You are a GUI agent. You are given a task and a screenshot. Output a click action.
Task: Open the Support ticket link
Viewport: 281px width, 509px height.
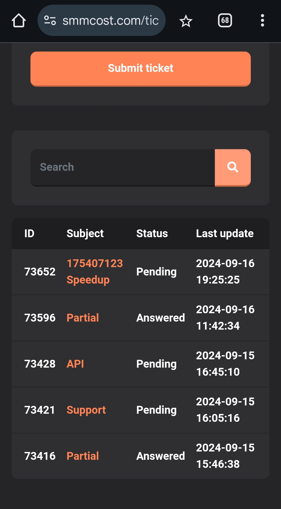pos(86,410)
